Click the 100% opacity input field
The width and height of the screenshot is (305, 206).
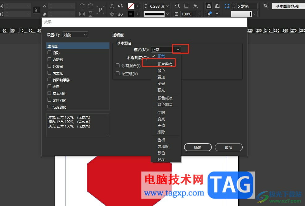tap(189, 14)
